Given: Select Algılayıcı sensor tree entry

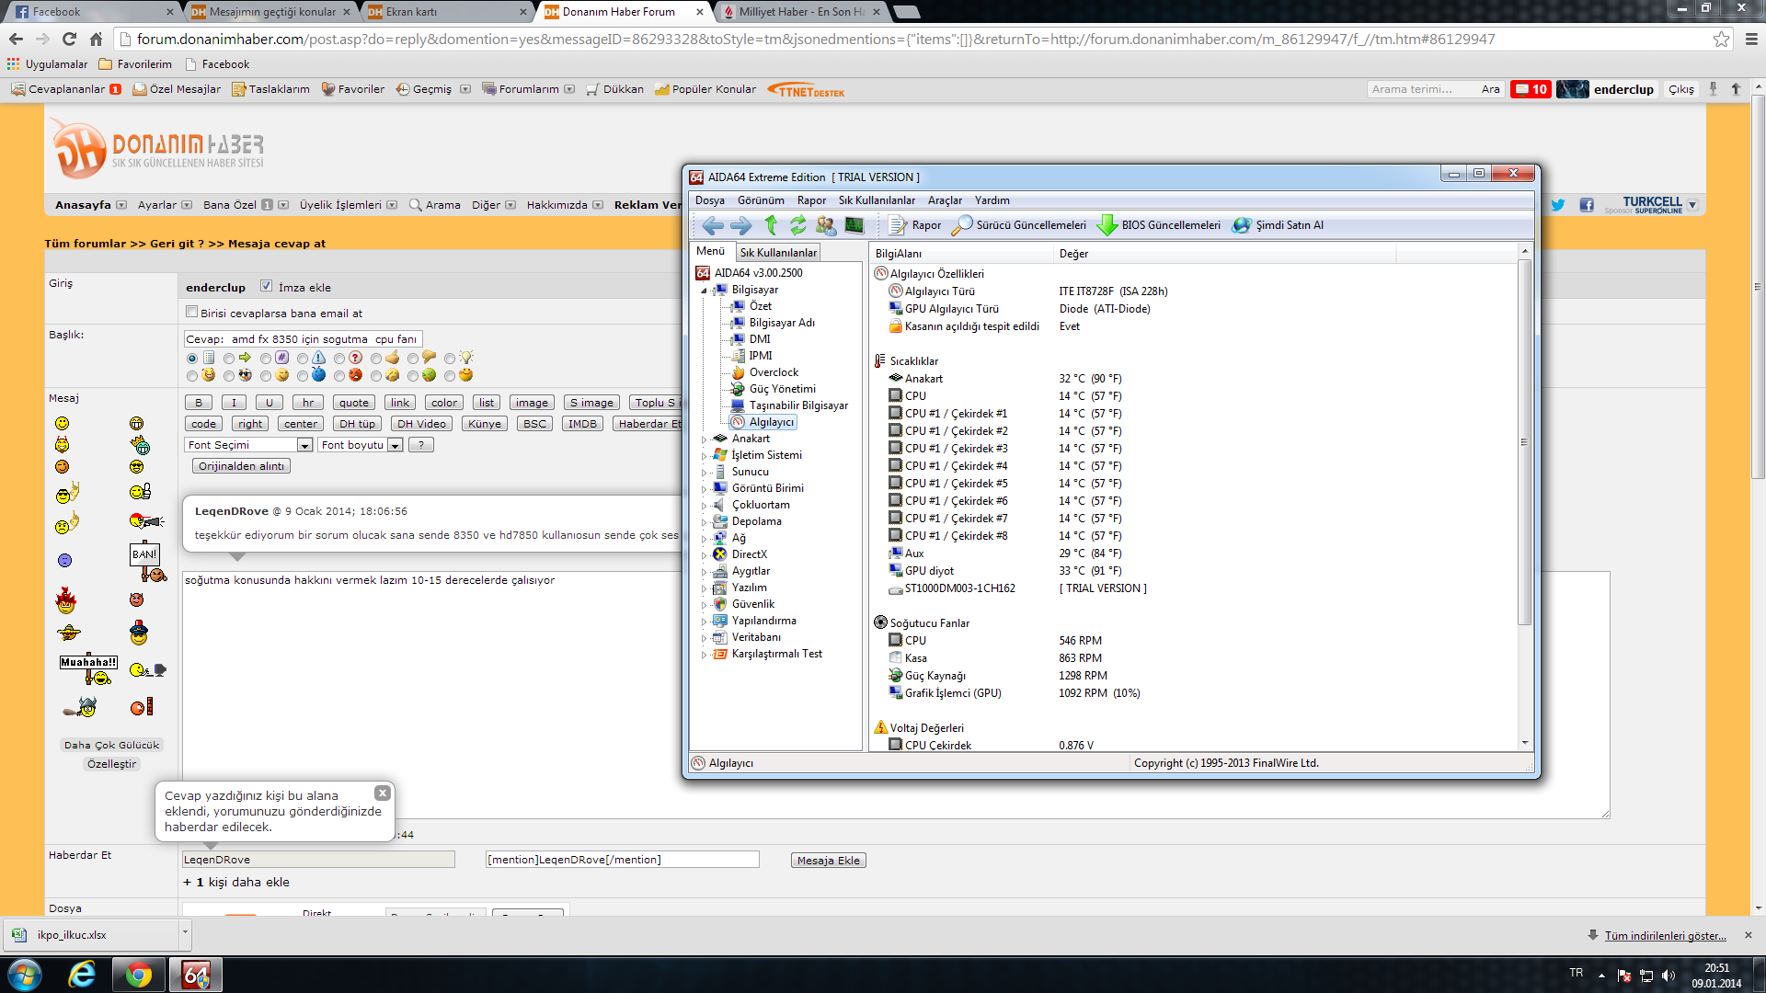Looking at the screenshot, I should [771, 422].
